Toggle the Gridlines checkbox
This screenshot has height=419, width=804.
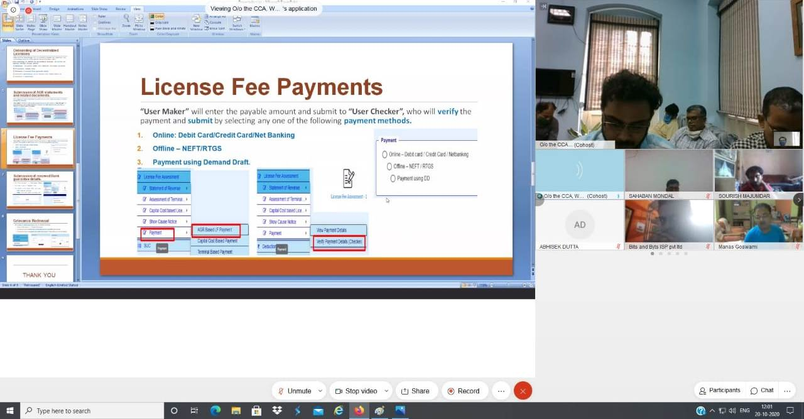tap(95, 22)
